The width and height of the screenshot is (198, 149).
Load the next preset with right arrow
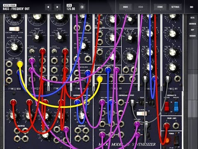(57, 7)
